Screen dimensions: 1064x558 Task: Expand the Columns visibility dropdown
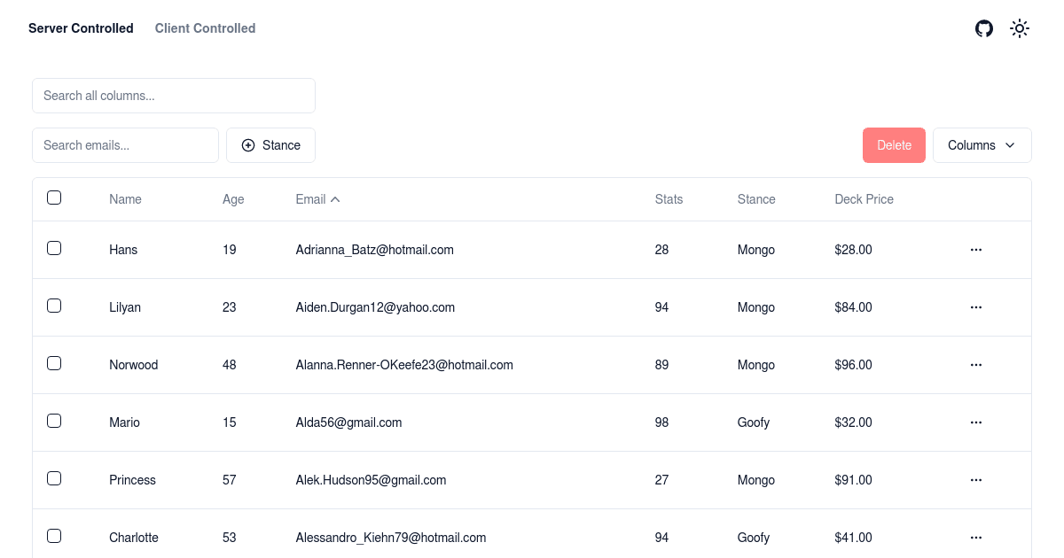point(982,145)
